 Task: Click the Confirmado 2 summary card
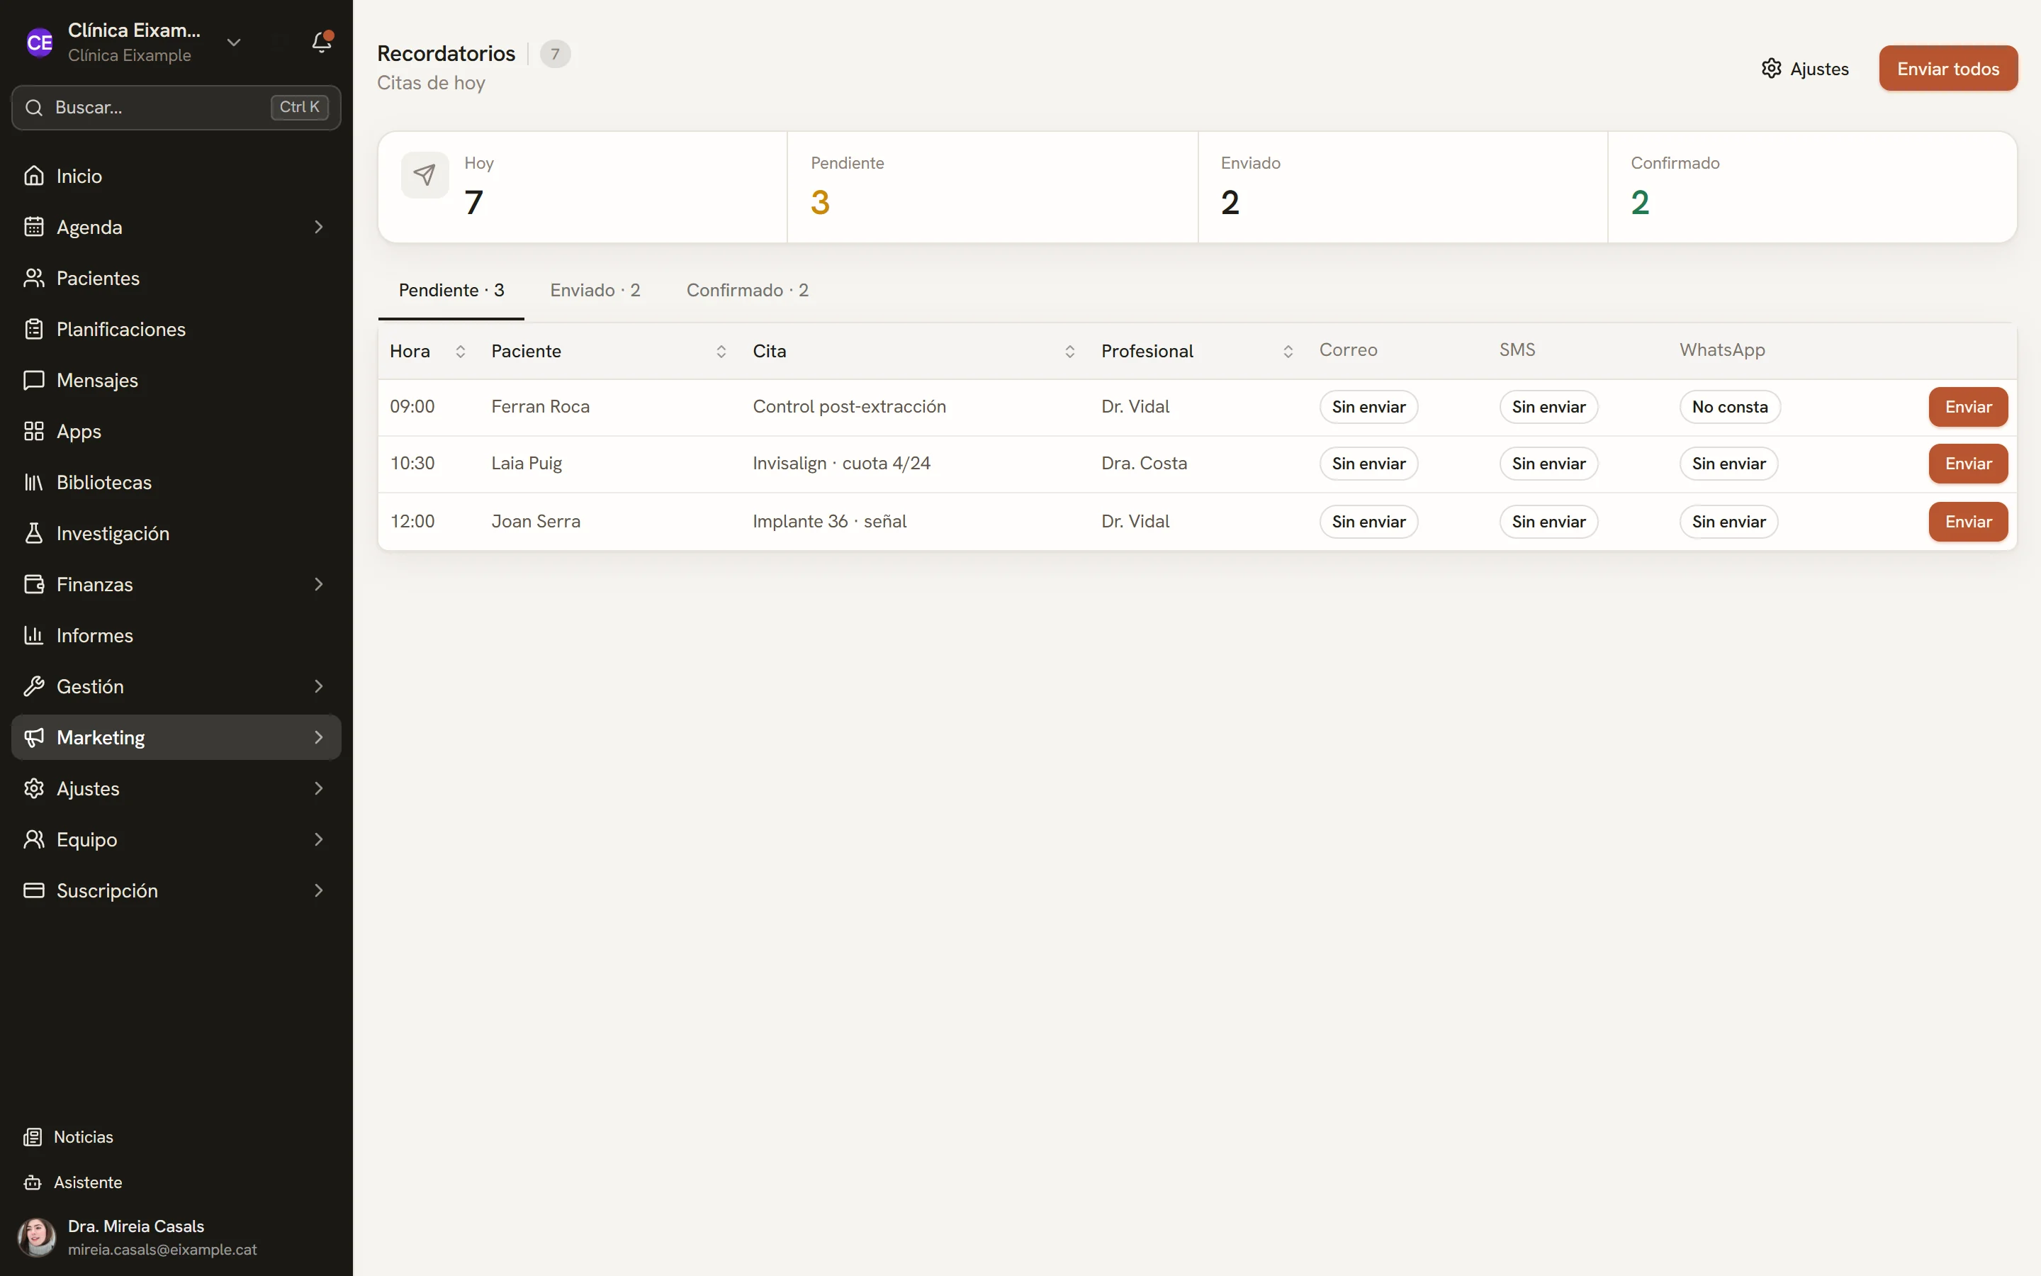[1811, 186]
